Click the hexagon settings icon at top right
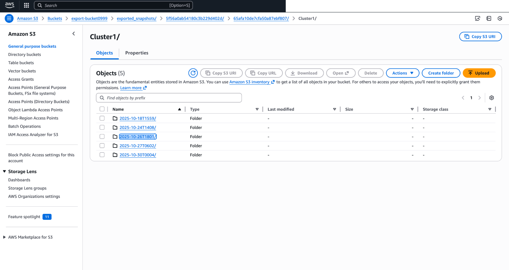This screenshot has height=270, width=509. click(x=500, y=18)
